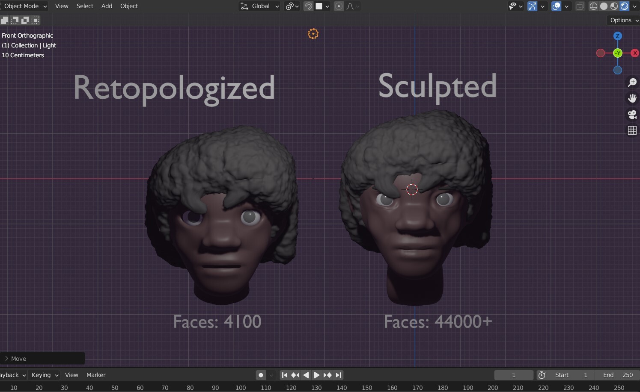Select Material Preview shading mode
640x392 pixels.
point(614,6)
